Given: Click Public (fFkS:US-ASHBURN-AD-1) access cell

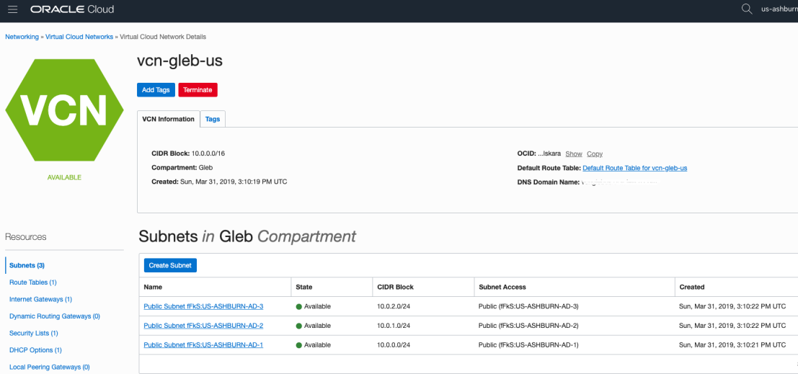Looking at the screenshot, I should [x=529, y=345].
